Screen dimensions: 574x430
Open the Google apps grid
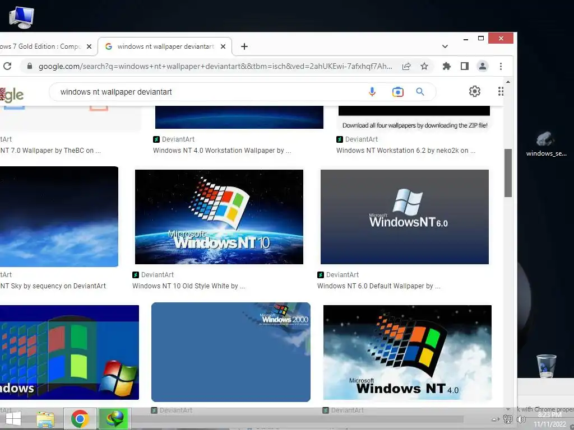click(x=501, y=91)
